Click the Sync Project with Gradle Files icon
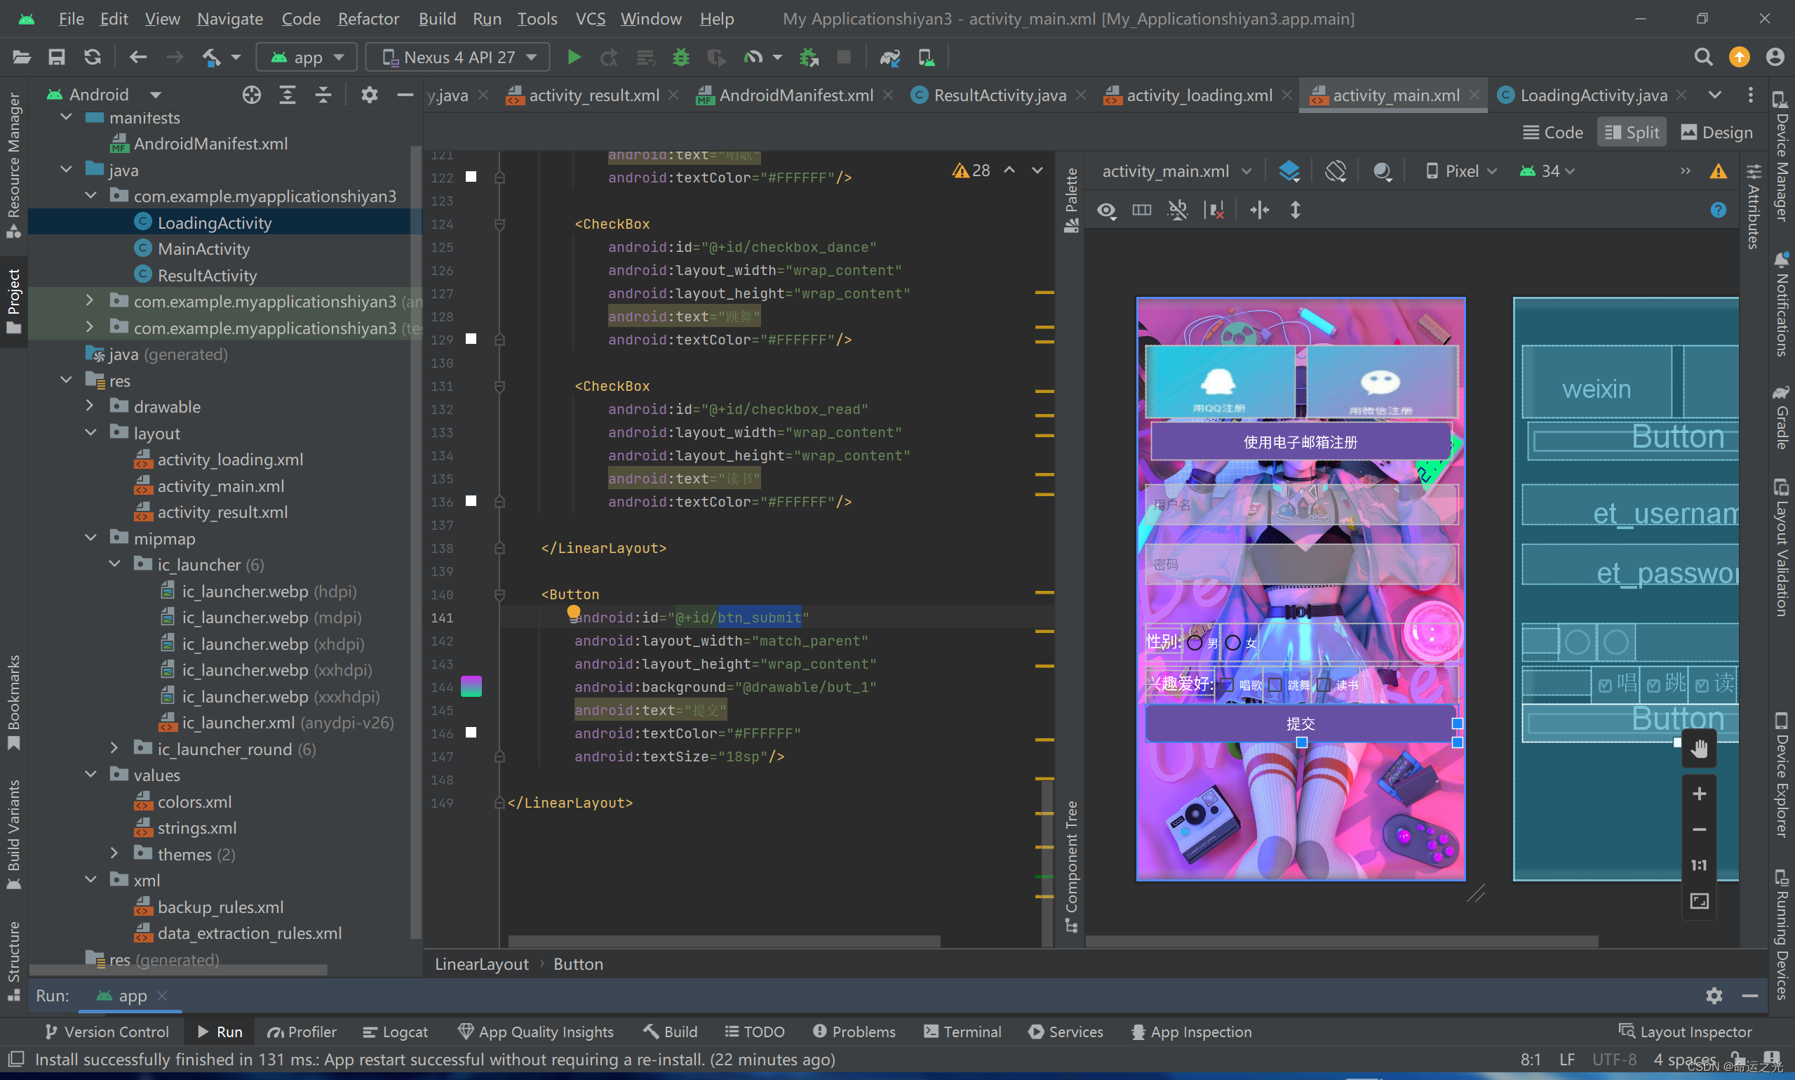Viewport: 1795px width, 1080px height. click(889, 57)
